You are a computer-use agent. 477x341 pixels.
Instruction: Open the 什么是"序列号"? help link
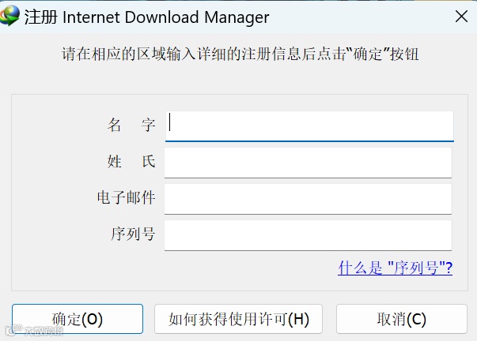pos(395,268)
